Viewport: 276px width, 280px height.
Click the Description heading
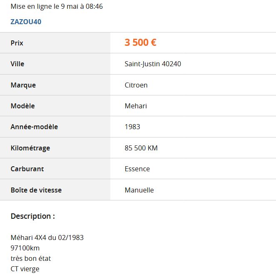tap(32, 216)
